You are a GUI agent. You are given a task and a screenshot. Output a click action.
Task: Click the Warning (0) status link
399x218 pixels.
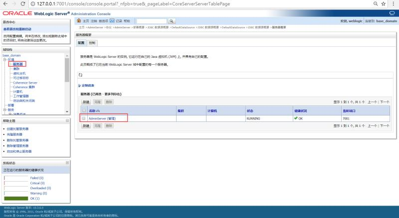(x=38, y=193)
